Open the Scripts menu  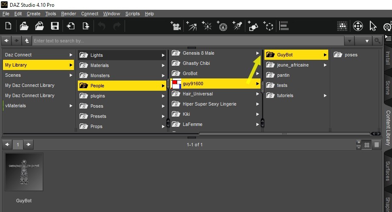133,14
